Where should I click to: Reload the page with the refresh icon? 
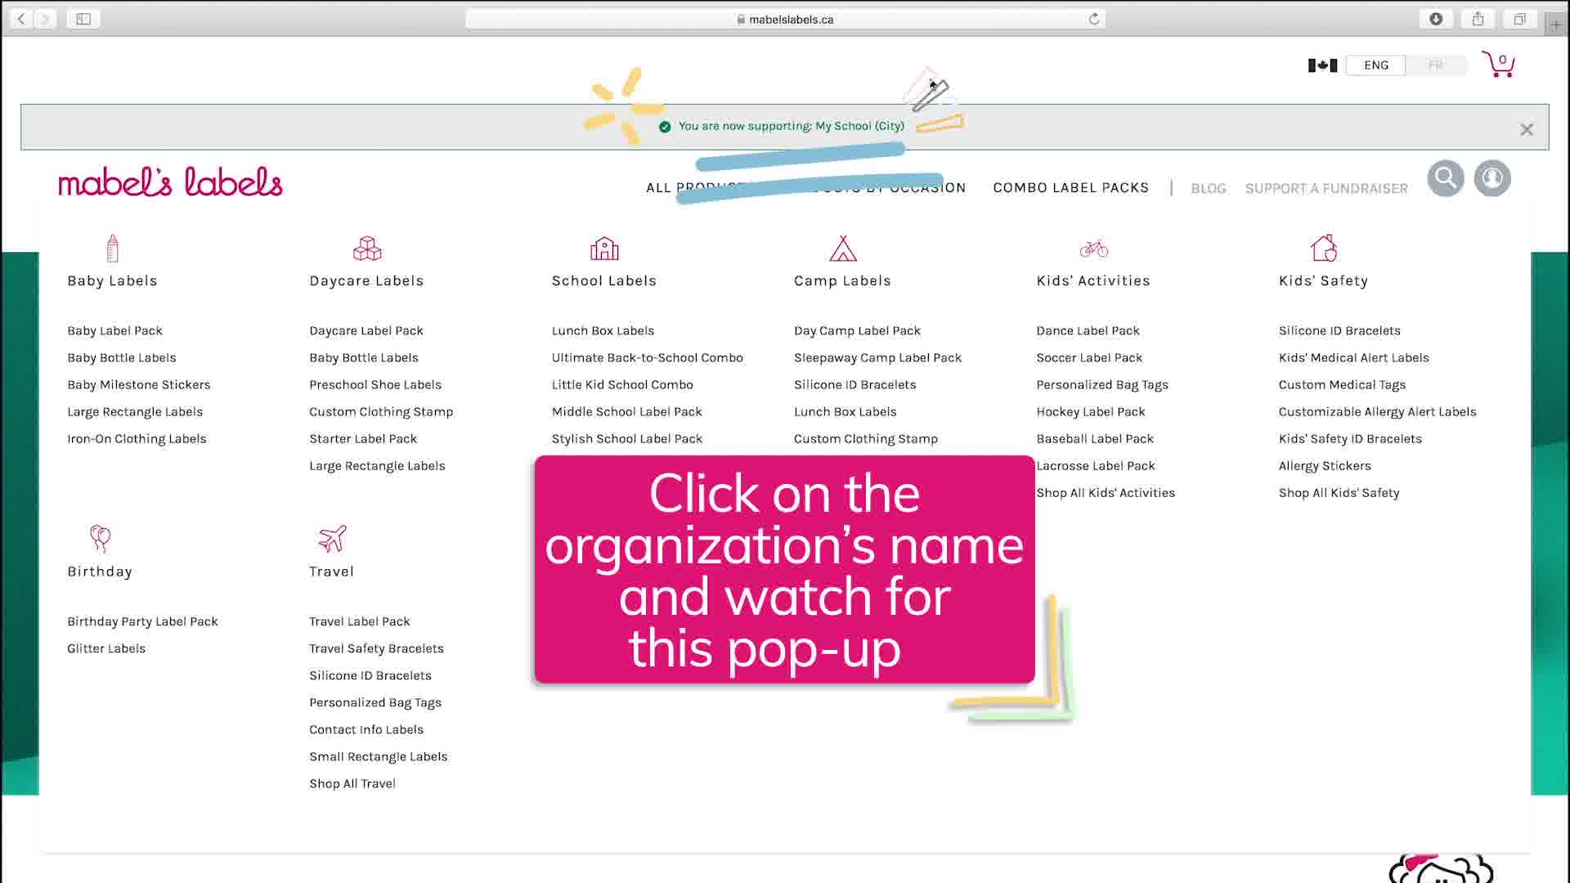[1094, 19]
